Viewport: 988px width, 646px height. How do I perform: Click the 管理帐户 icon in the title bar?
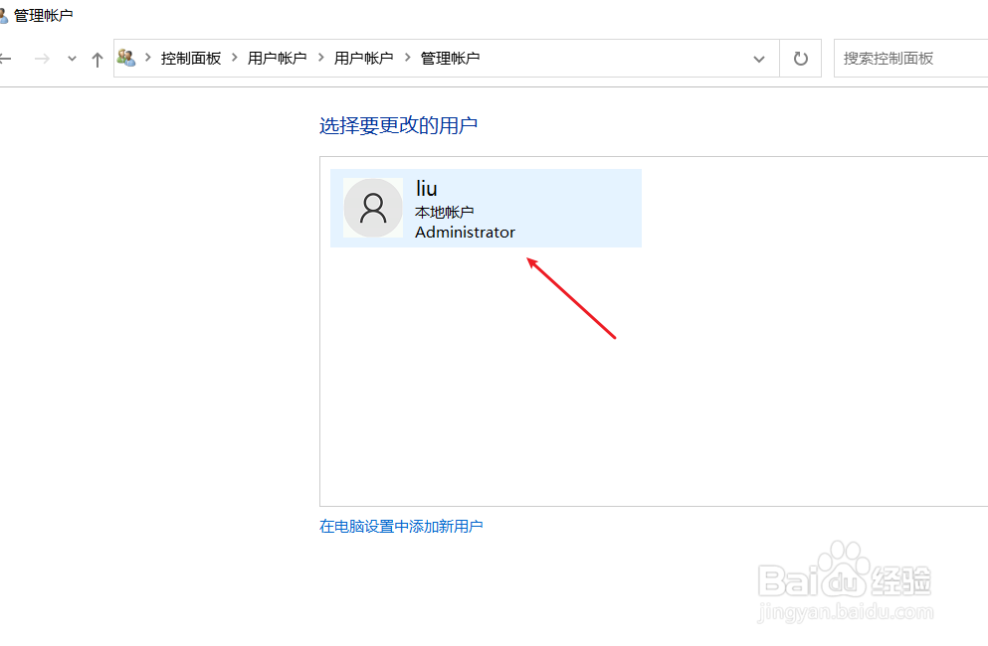8,15
